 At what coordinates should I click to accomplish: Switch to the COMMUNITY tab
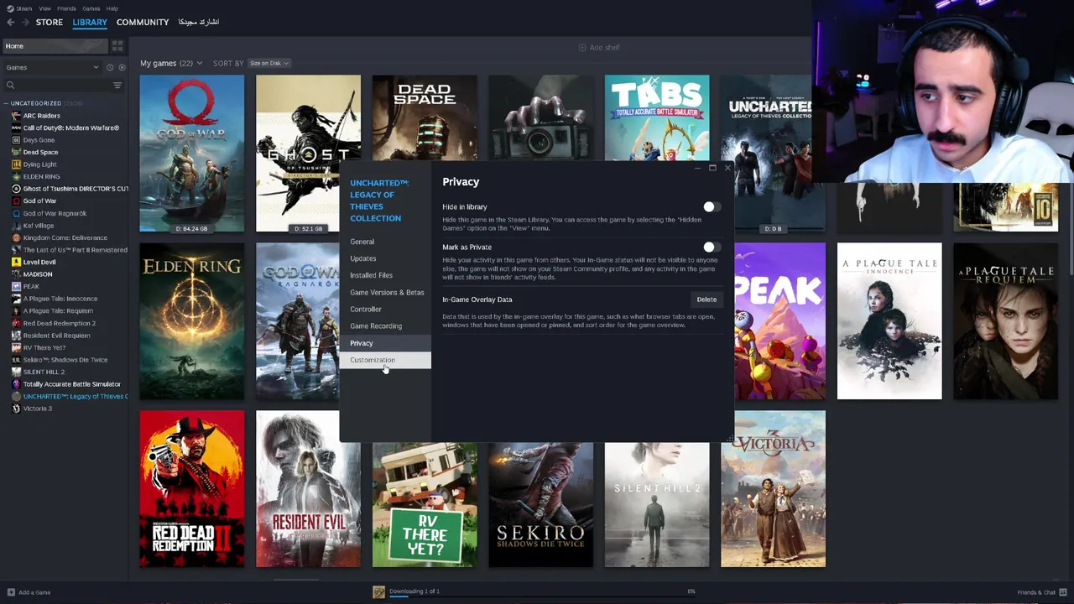point(143,22)
